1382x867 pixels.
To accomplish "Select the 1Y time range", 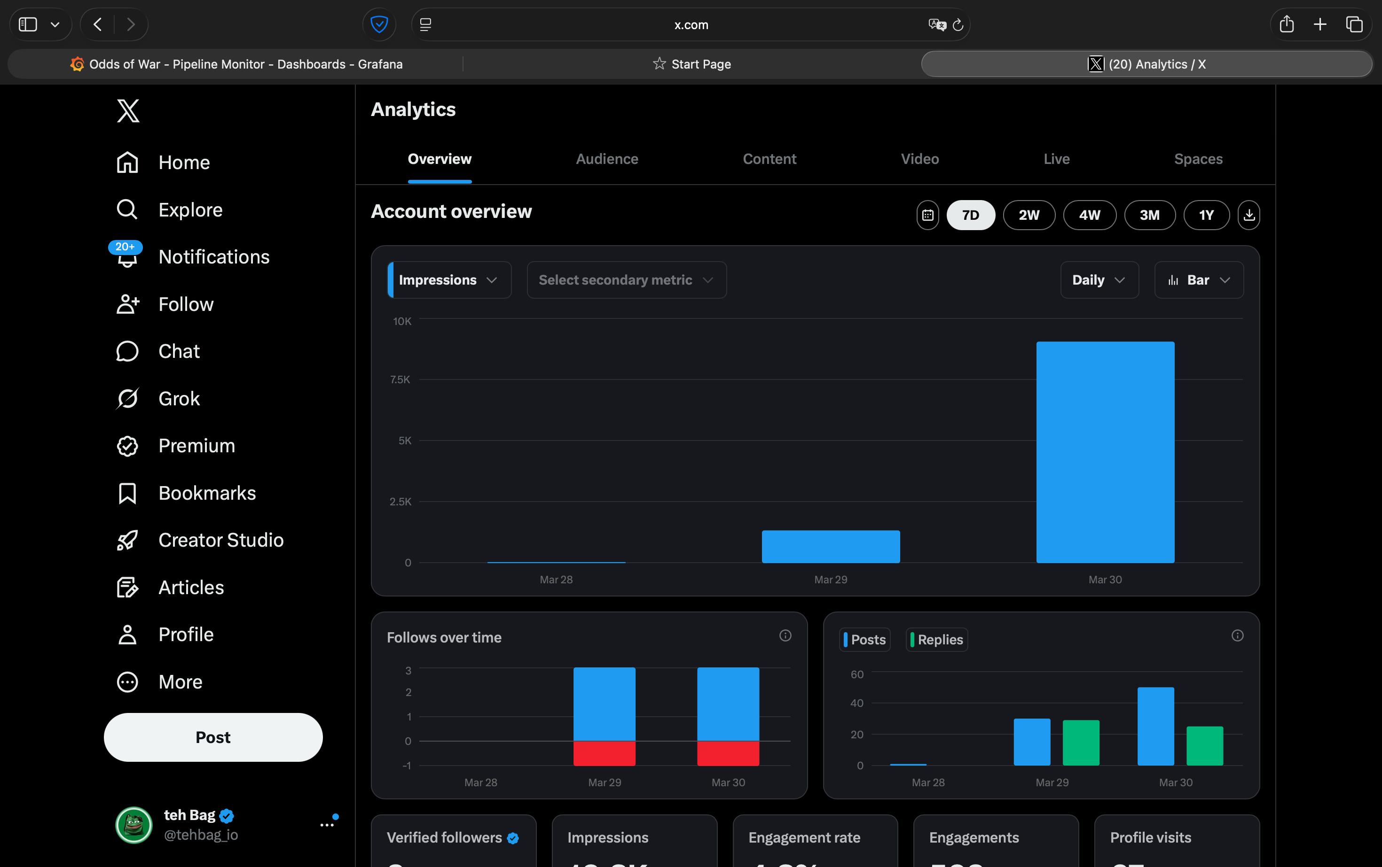I will 1206,215.
